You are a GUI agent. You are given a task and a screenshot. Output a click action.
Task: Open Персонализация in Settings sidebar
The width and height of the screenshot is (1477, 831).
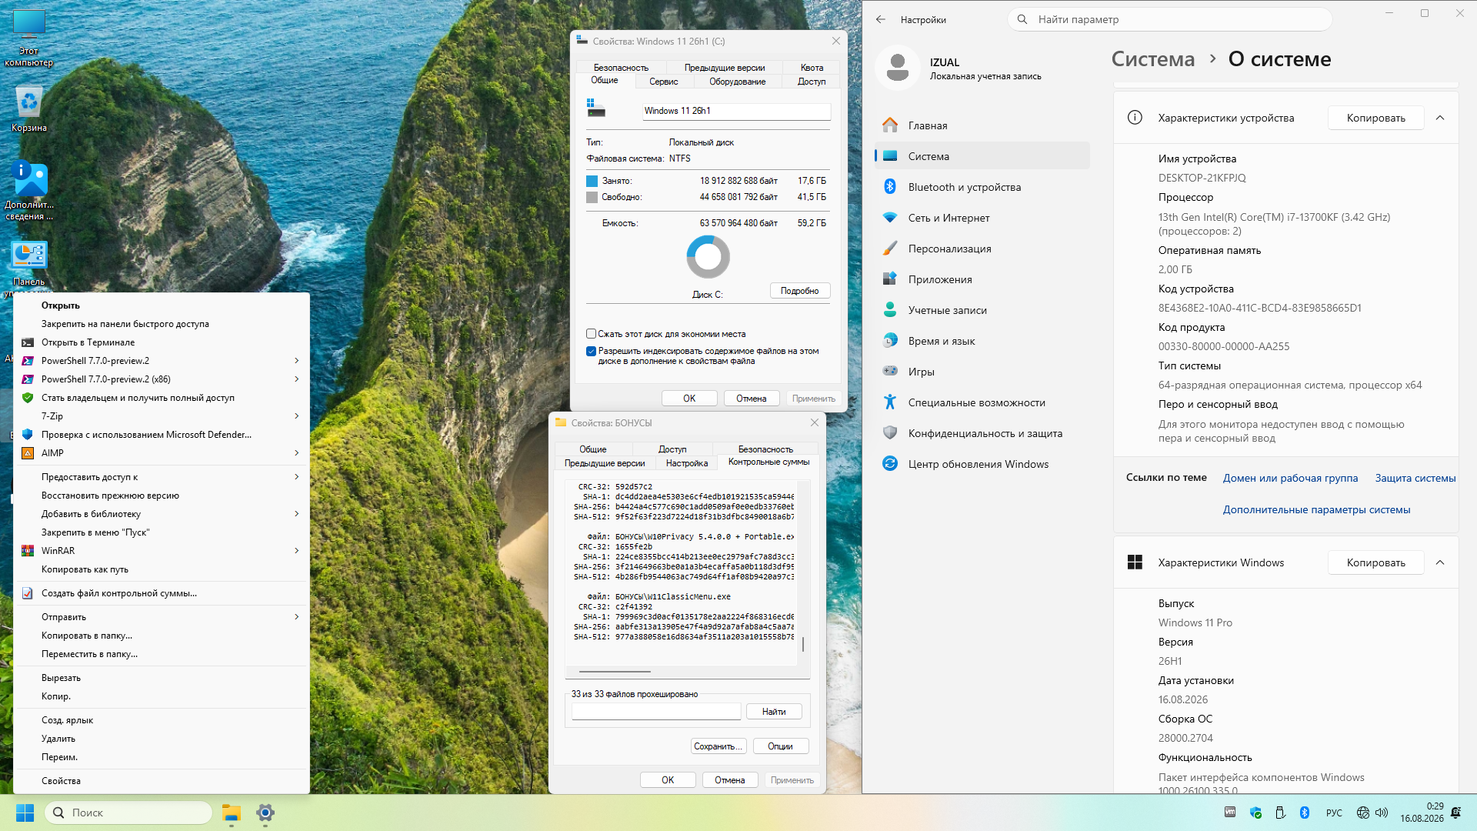pos(982,249)
